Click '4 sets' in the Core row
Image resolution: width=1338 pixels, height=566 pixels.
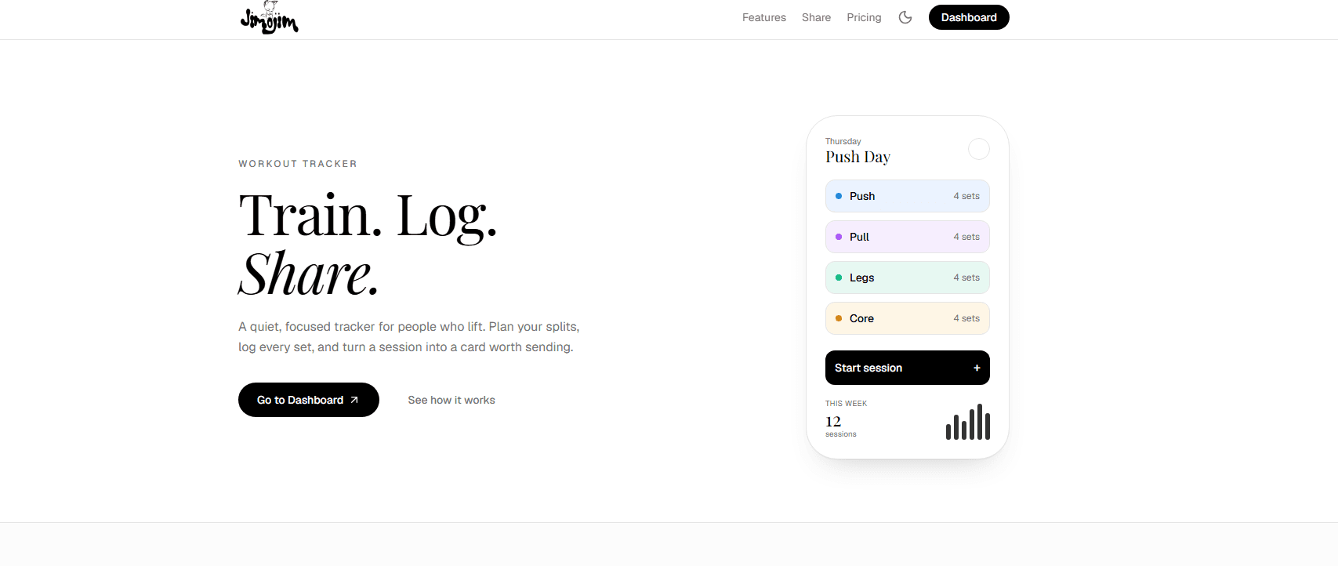966,318
